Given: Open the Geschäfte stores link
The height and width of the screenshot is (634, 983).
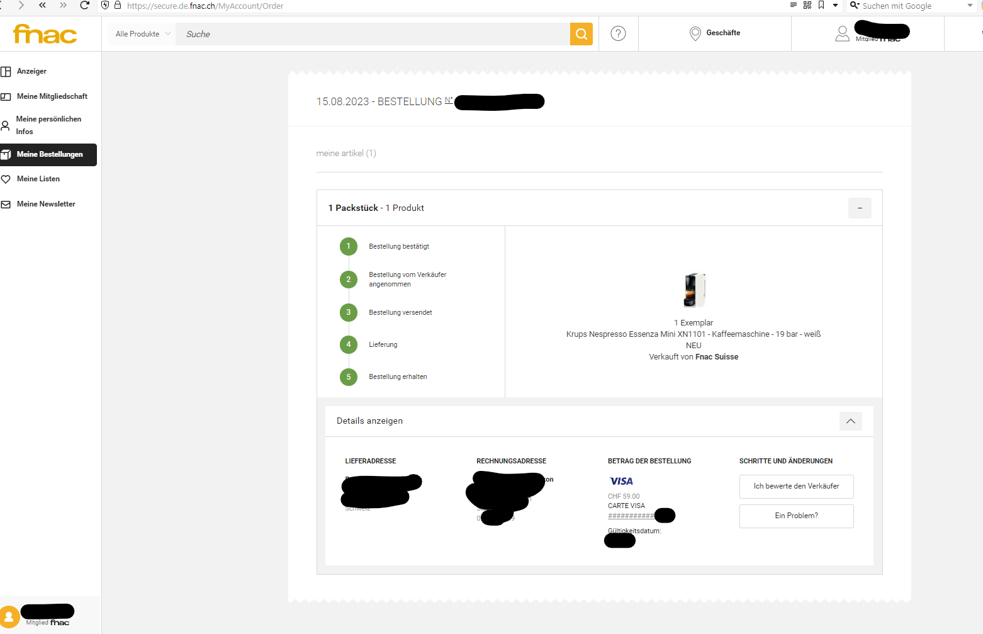Looking at the screenshot, I should click(723, 33).
